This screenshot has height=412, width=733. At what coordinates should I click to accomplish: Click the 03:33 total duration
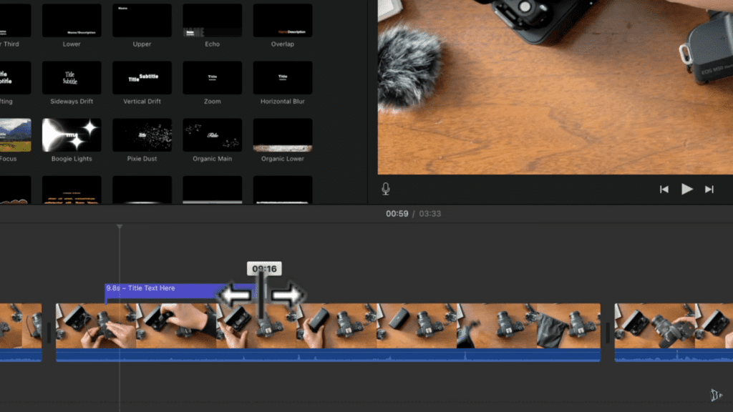click(430, 213)
